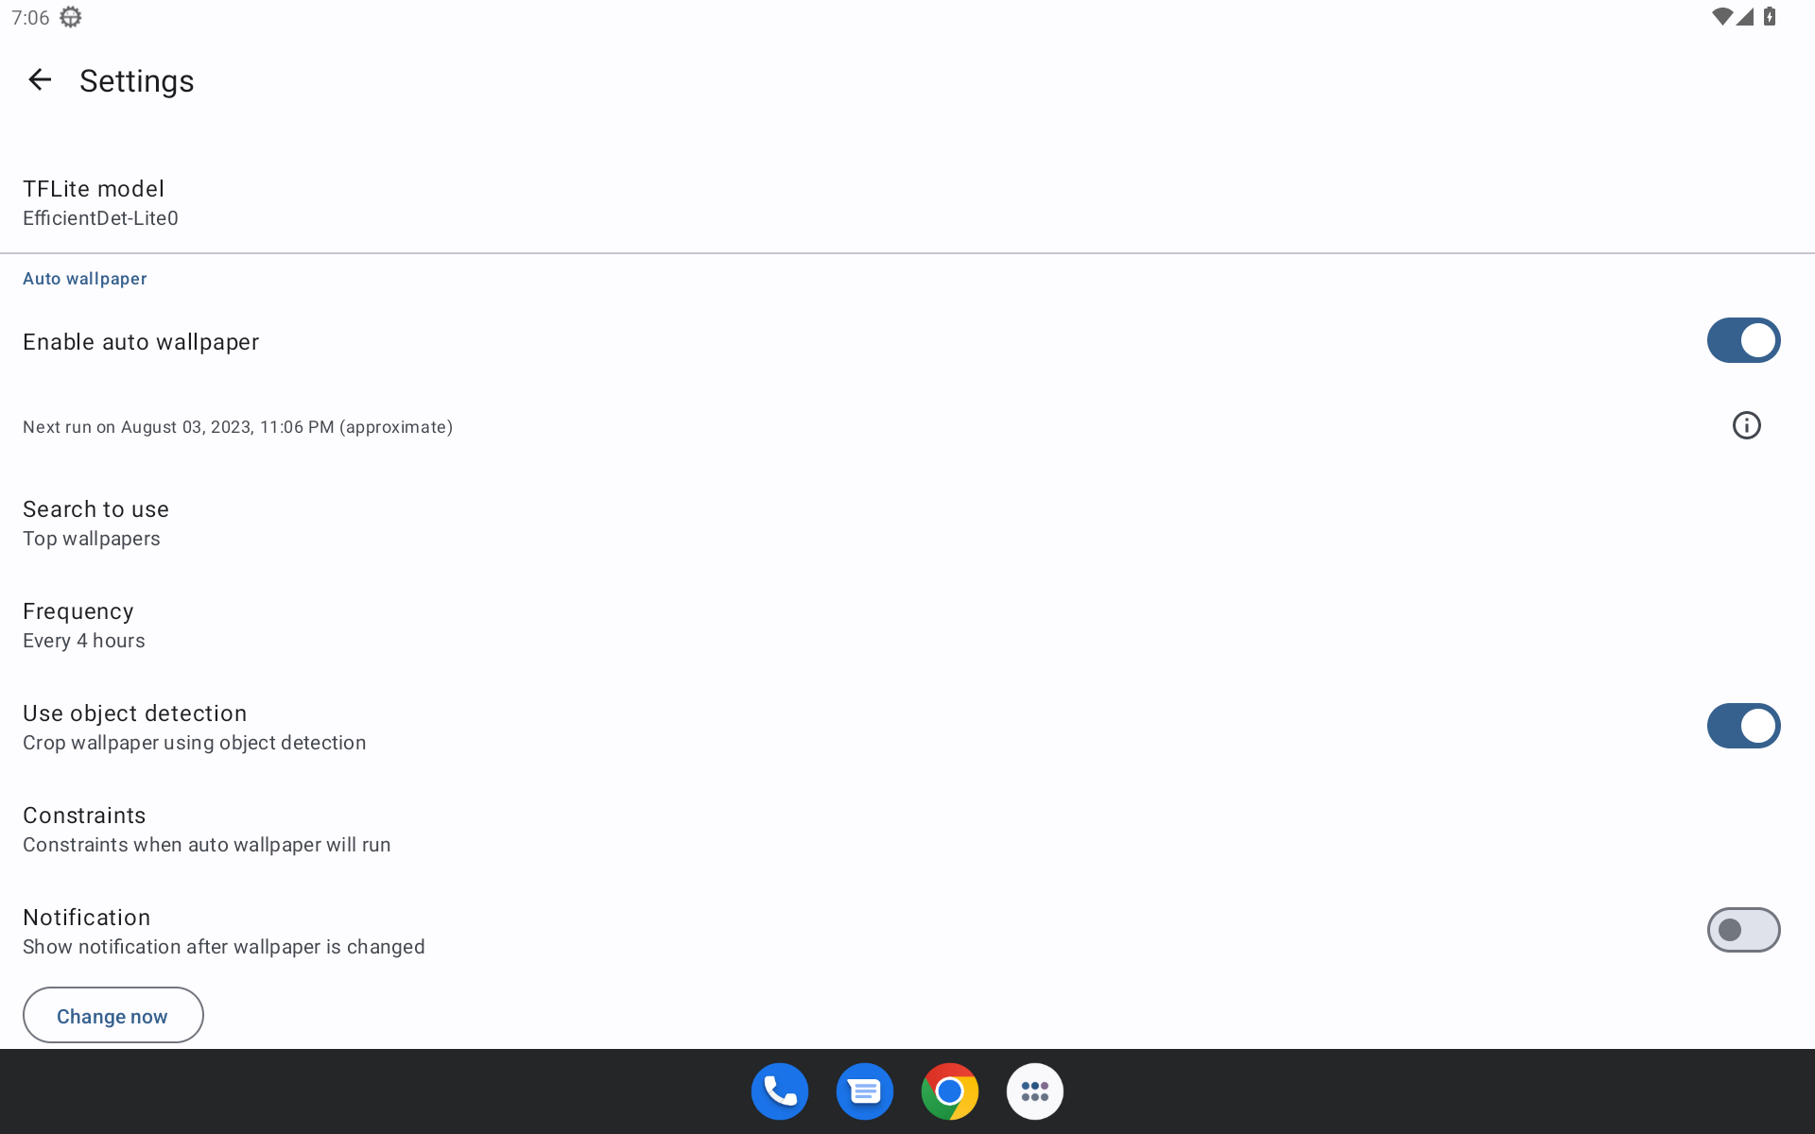Tap settings gear in status bar
The height and width of the screenshot is (1134, 1815).
[71, 17]
